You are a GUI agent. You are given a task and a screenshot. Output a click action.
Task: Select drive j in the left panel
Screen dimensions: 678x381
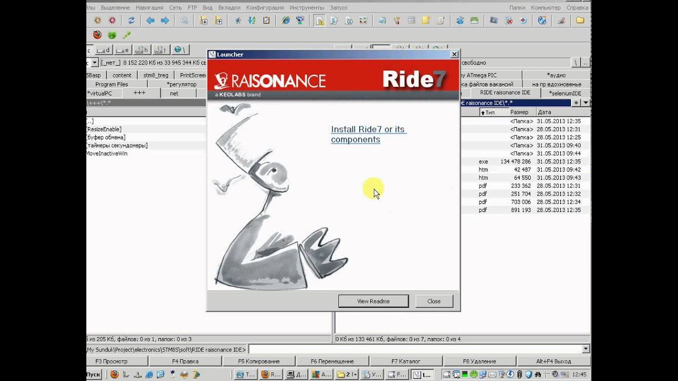pyautogui.click(x=160, y=50)
